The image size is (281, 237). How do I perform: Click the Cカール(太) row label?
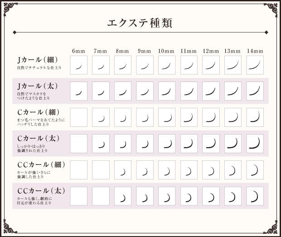37,139
